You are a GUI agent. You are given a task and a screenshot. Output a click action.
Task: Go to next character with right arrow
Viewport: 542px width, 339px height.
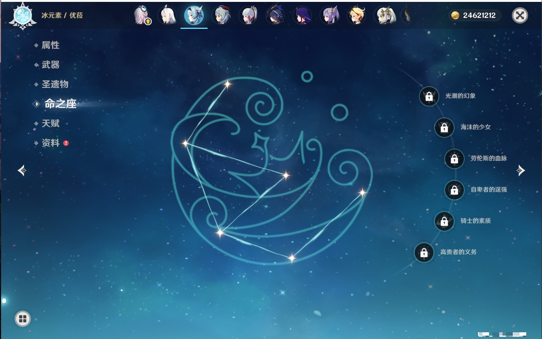521,170
